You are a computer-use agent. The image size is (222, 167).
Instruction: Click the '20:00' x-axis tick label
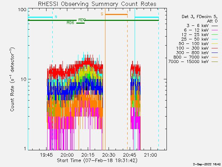(x=67, y=155)
